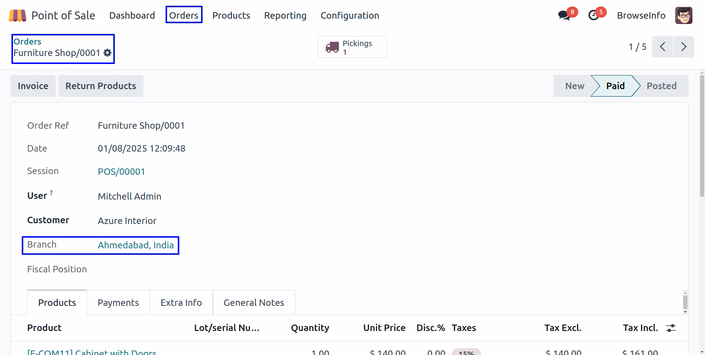Click the Invoice button

33,86
